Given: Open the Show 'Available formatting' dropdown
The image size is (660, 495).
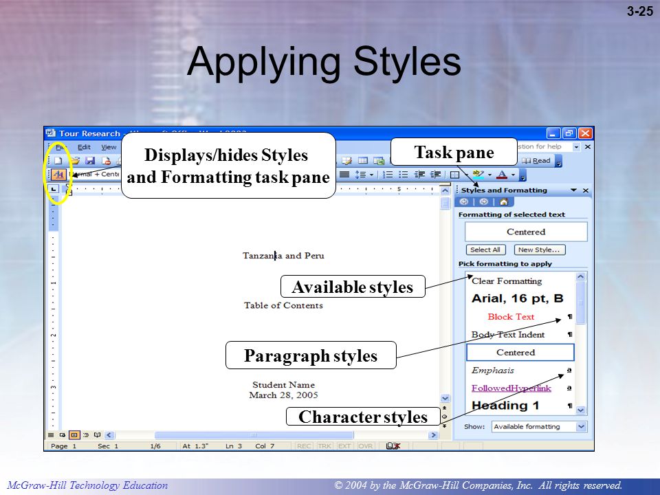Looking at the screenshot, I should point(581,426).
